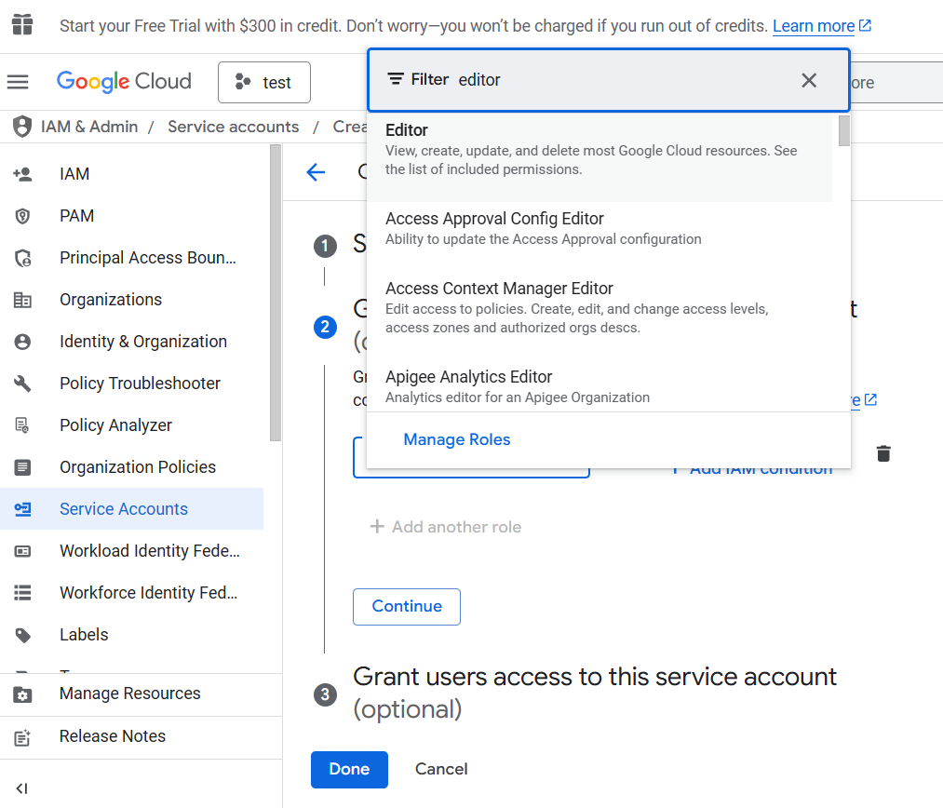The height and width of the screenshot is (808, 943).
Task: Click the Release Notes icon
Action: [22, 737]
